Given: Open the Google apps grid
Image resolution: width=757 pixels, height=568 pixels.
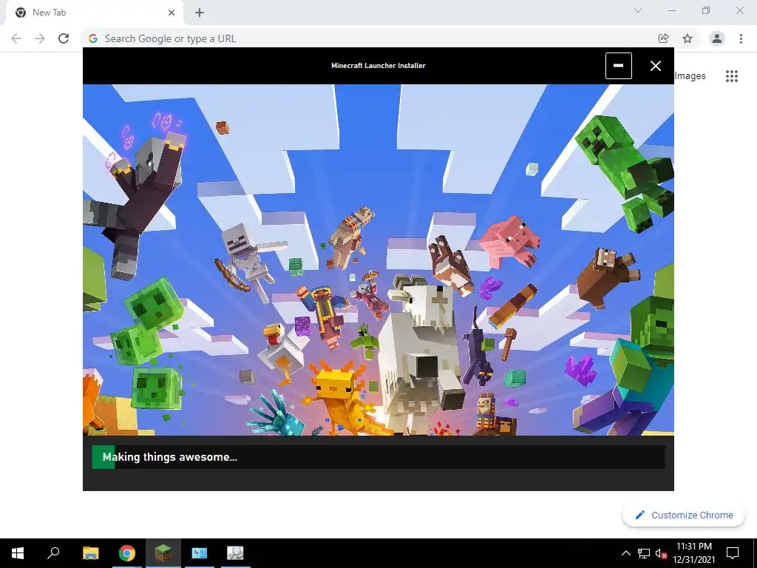Looking at the screenshot, I should [731, 76].
